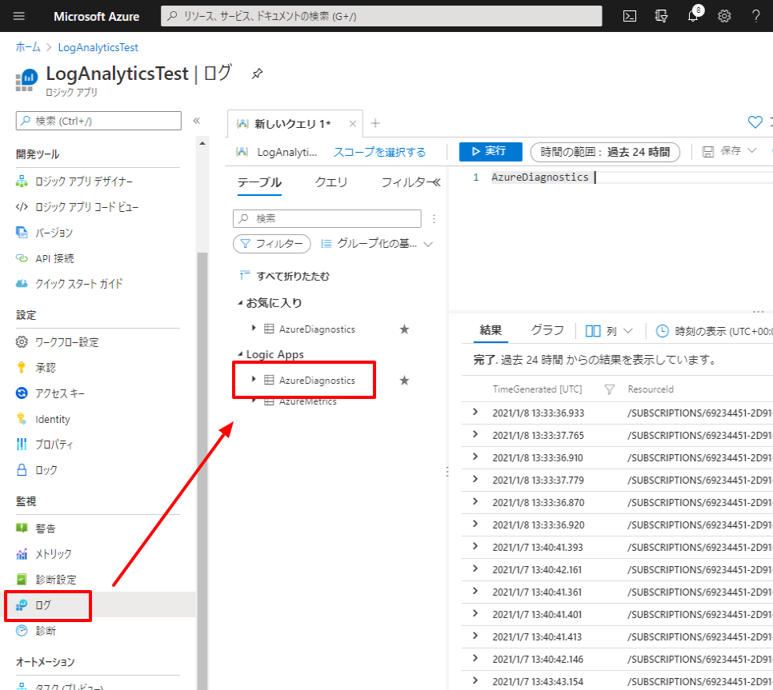Add a new query tab
The width and height of the screenshot is (773, 690).
(x=375, y=123)
